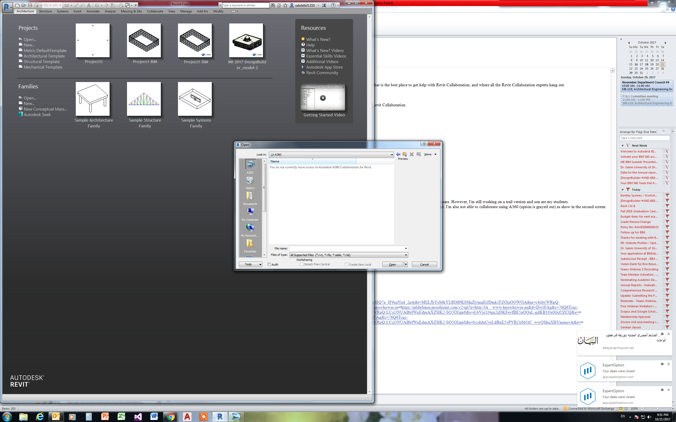The image size is (676, 422).
Task: Toggle flag checkbox for Revit CW II task
Action: [664, 206]
